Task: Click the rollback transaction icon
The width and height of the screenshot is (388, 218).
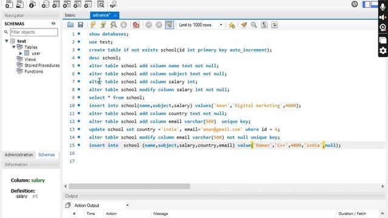Action: (159, 25)
